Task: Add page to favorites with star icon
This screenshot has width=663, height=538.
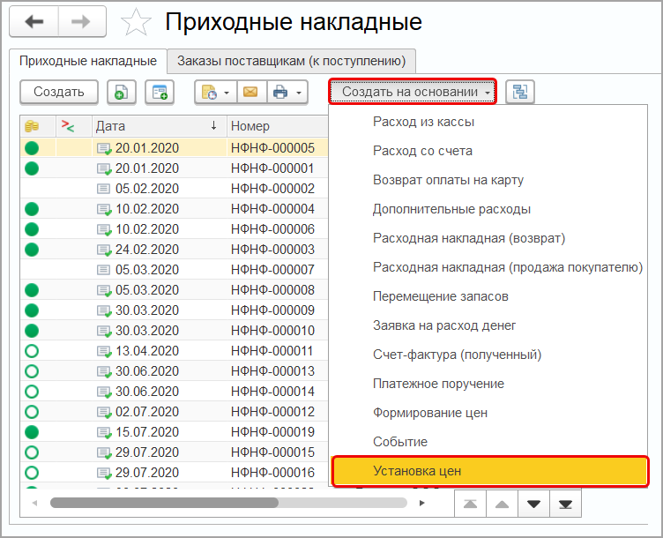Action: coord(136,22)
